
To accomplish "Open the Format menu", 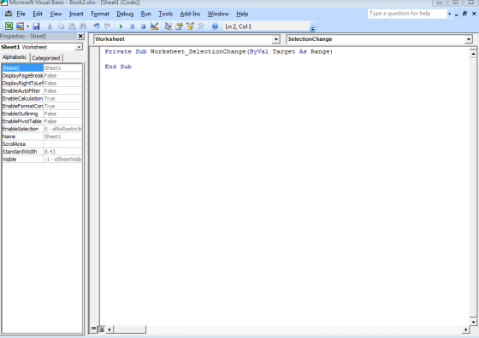I will 100,14.
